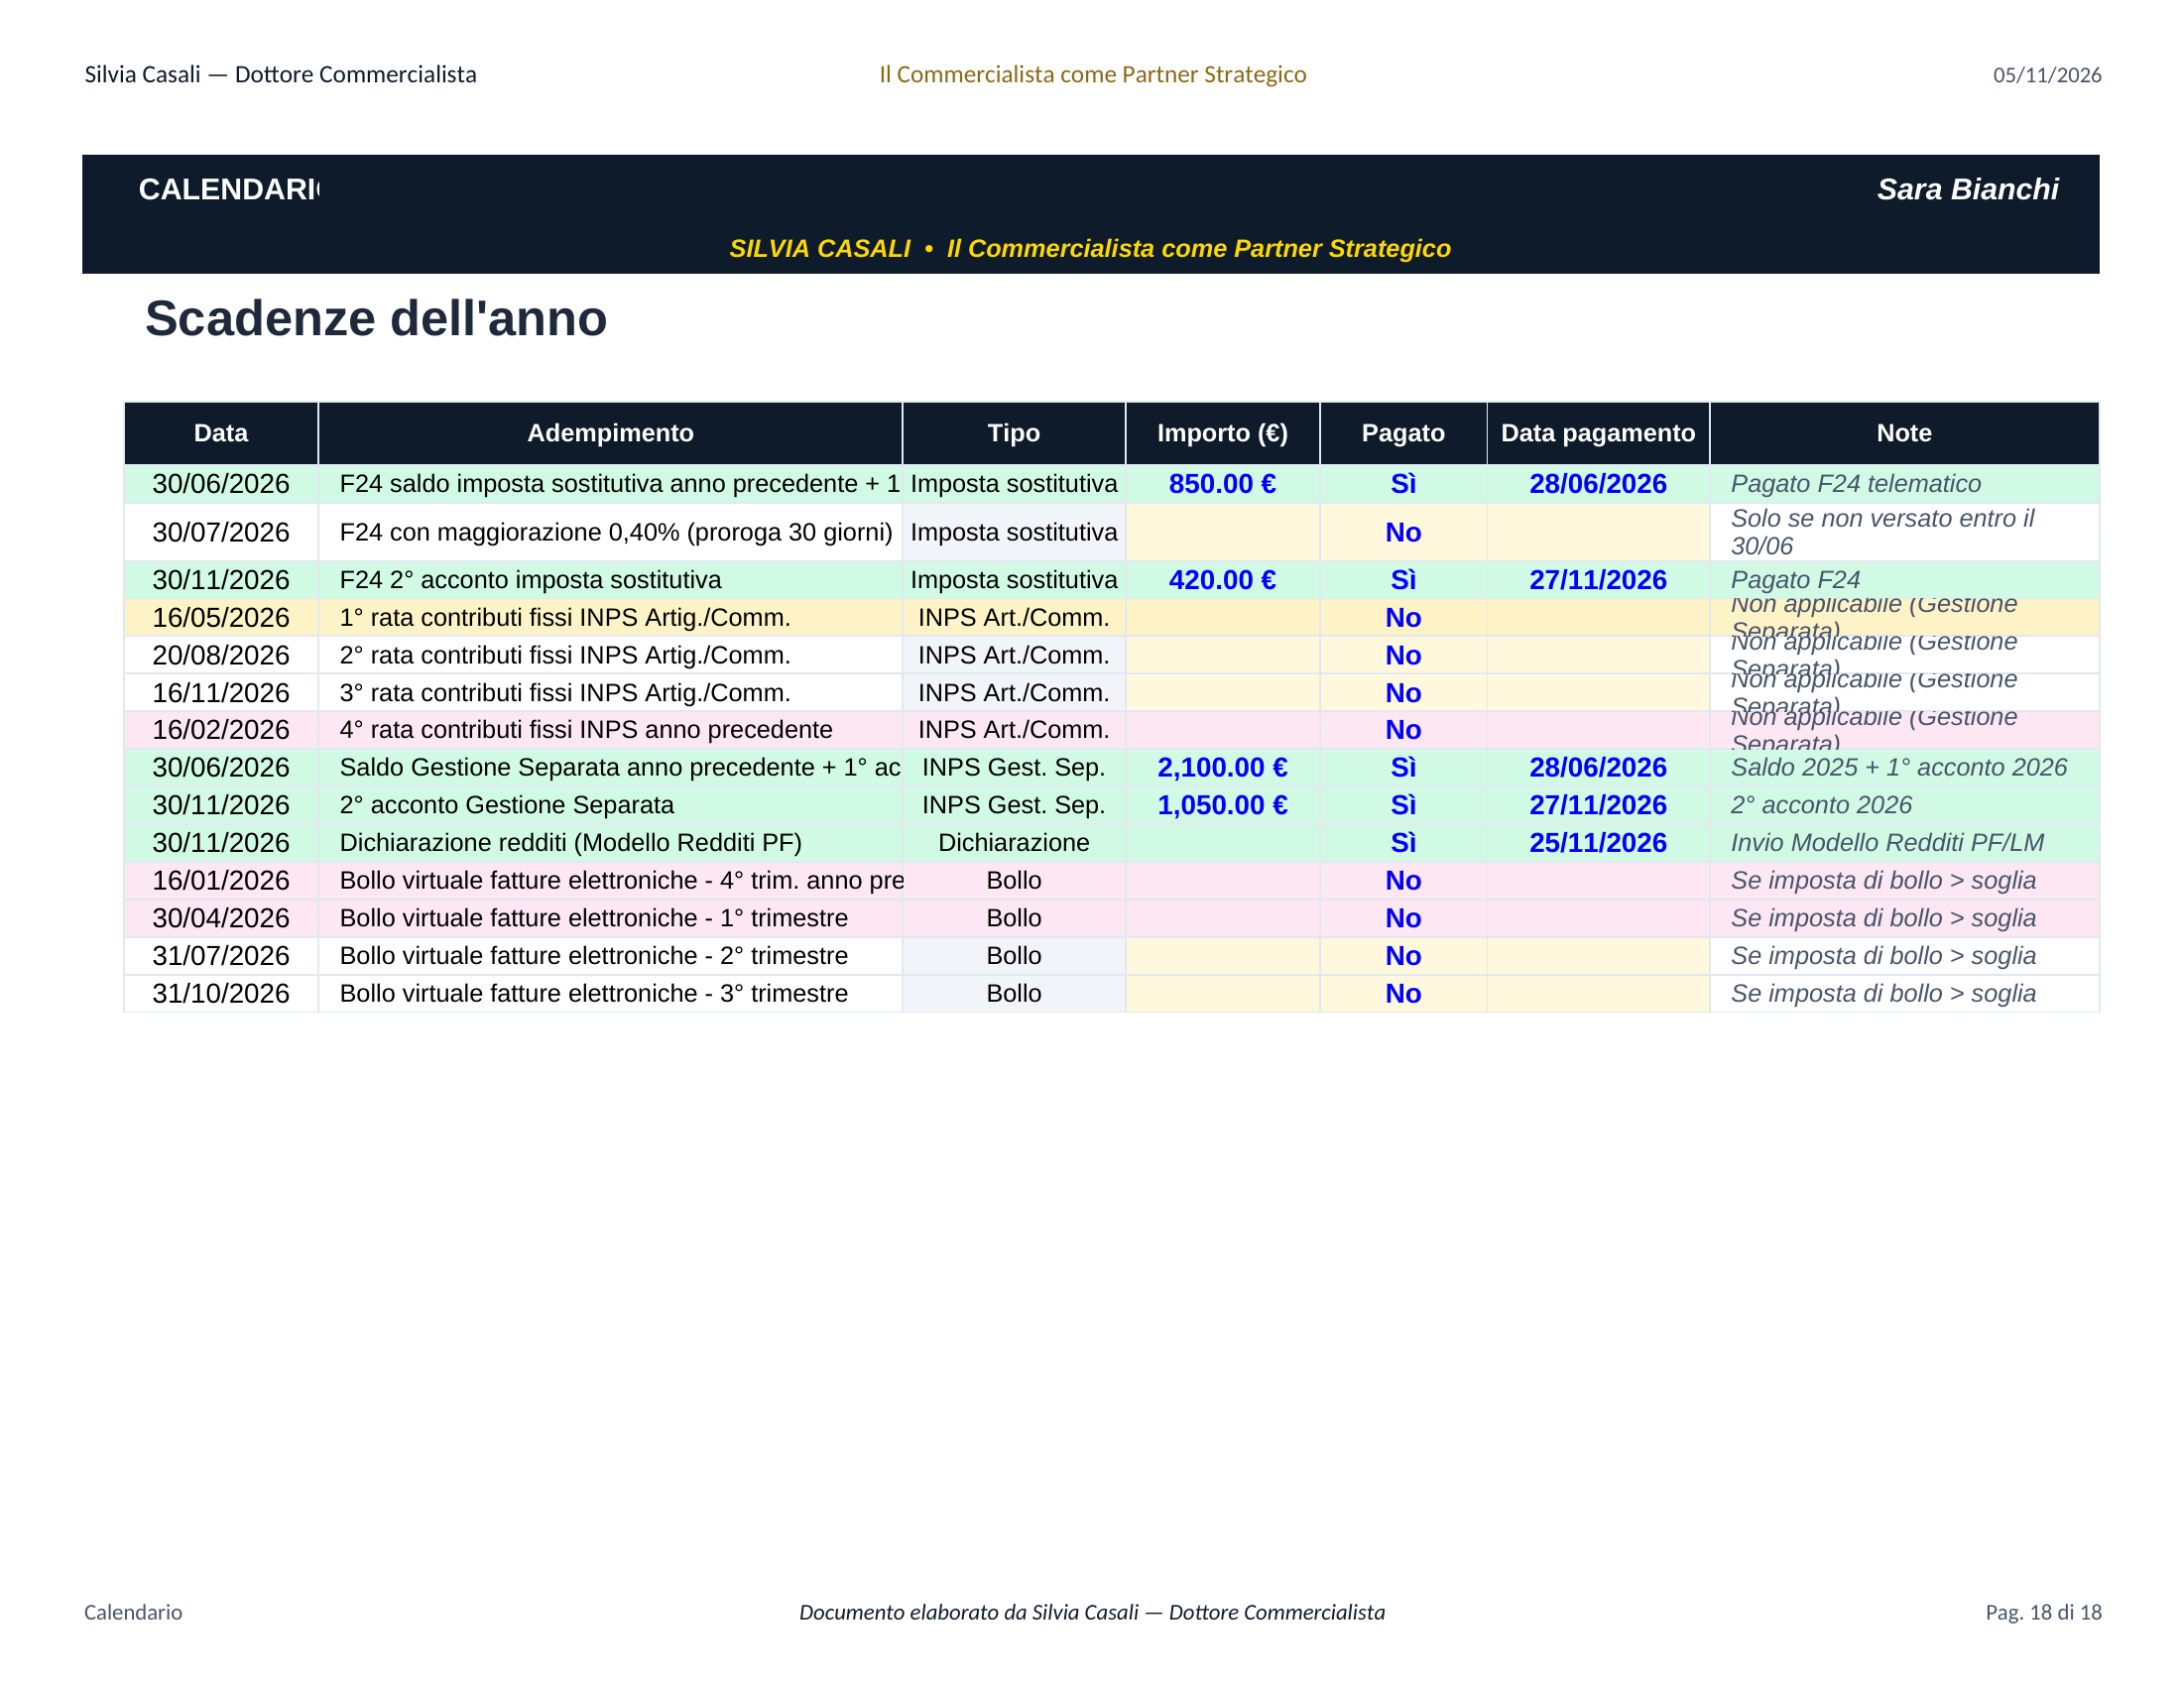Viewport: 2182px width, 1686px height.
Task: Click the payment date 25/11/2026
Action: pyautogui.click(x=1598, y=843)
